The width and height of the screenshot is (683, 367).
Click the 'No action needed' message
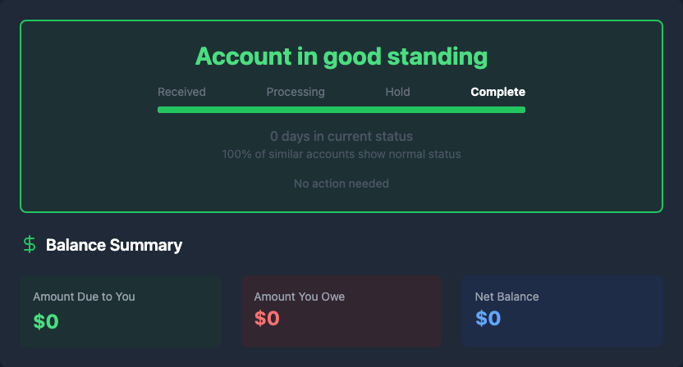point(341,183)
